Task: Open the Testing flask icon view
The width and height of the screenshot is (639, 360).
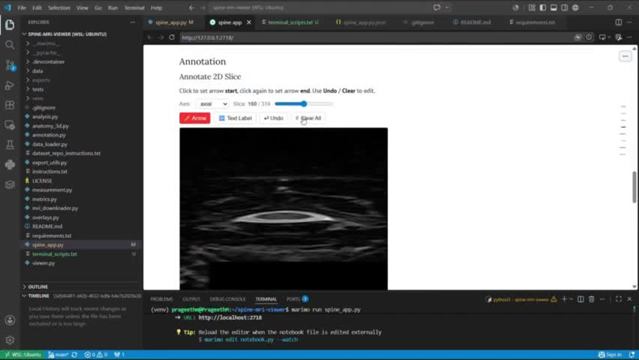Action: coord(10,145)
